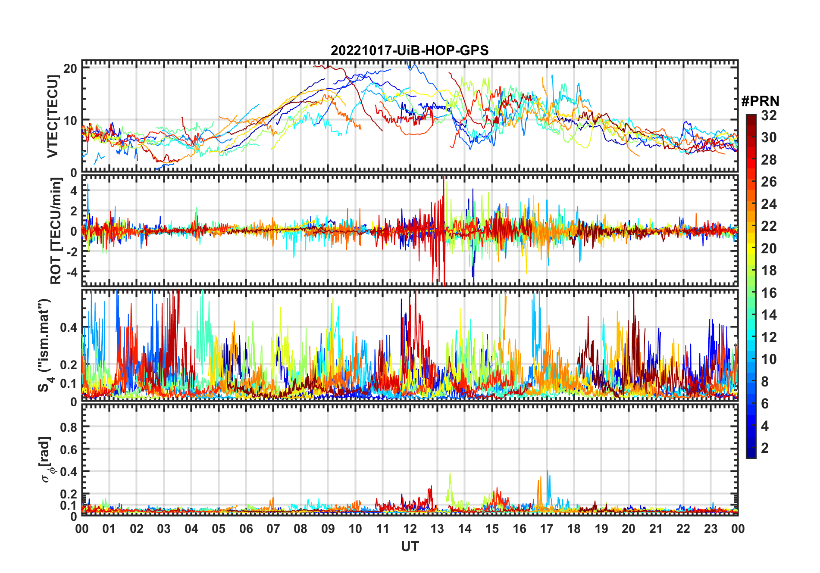
Task: Click colorbar tick label "26"
Action: 769,182
